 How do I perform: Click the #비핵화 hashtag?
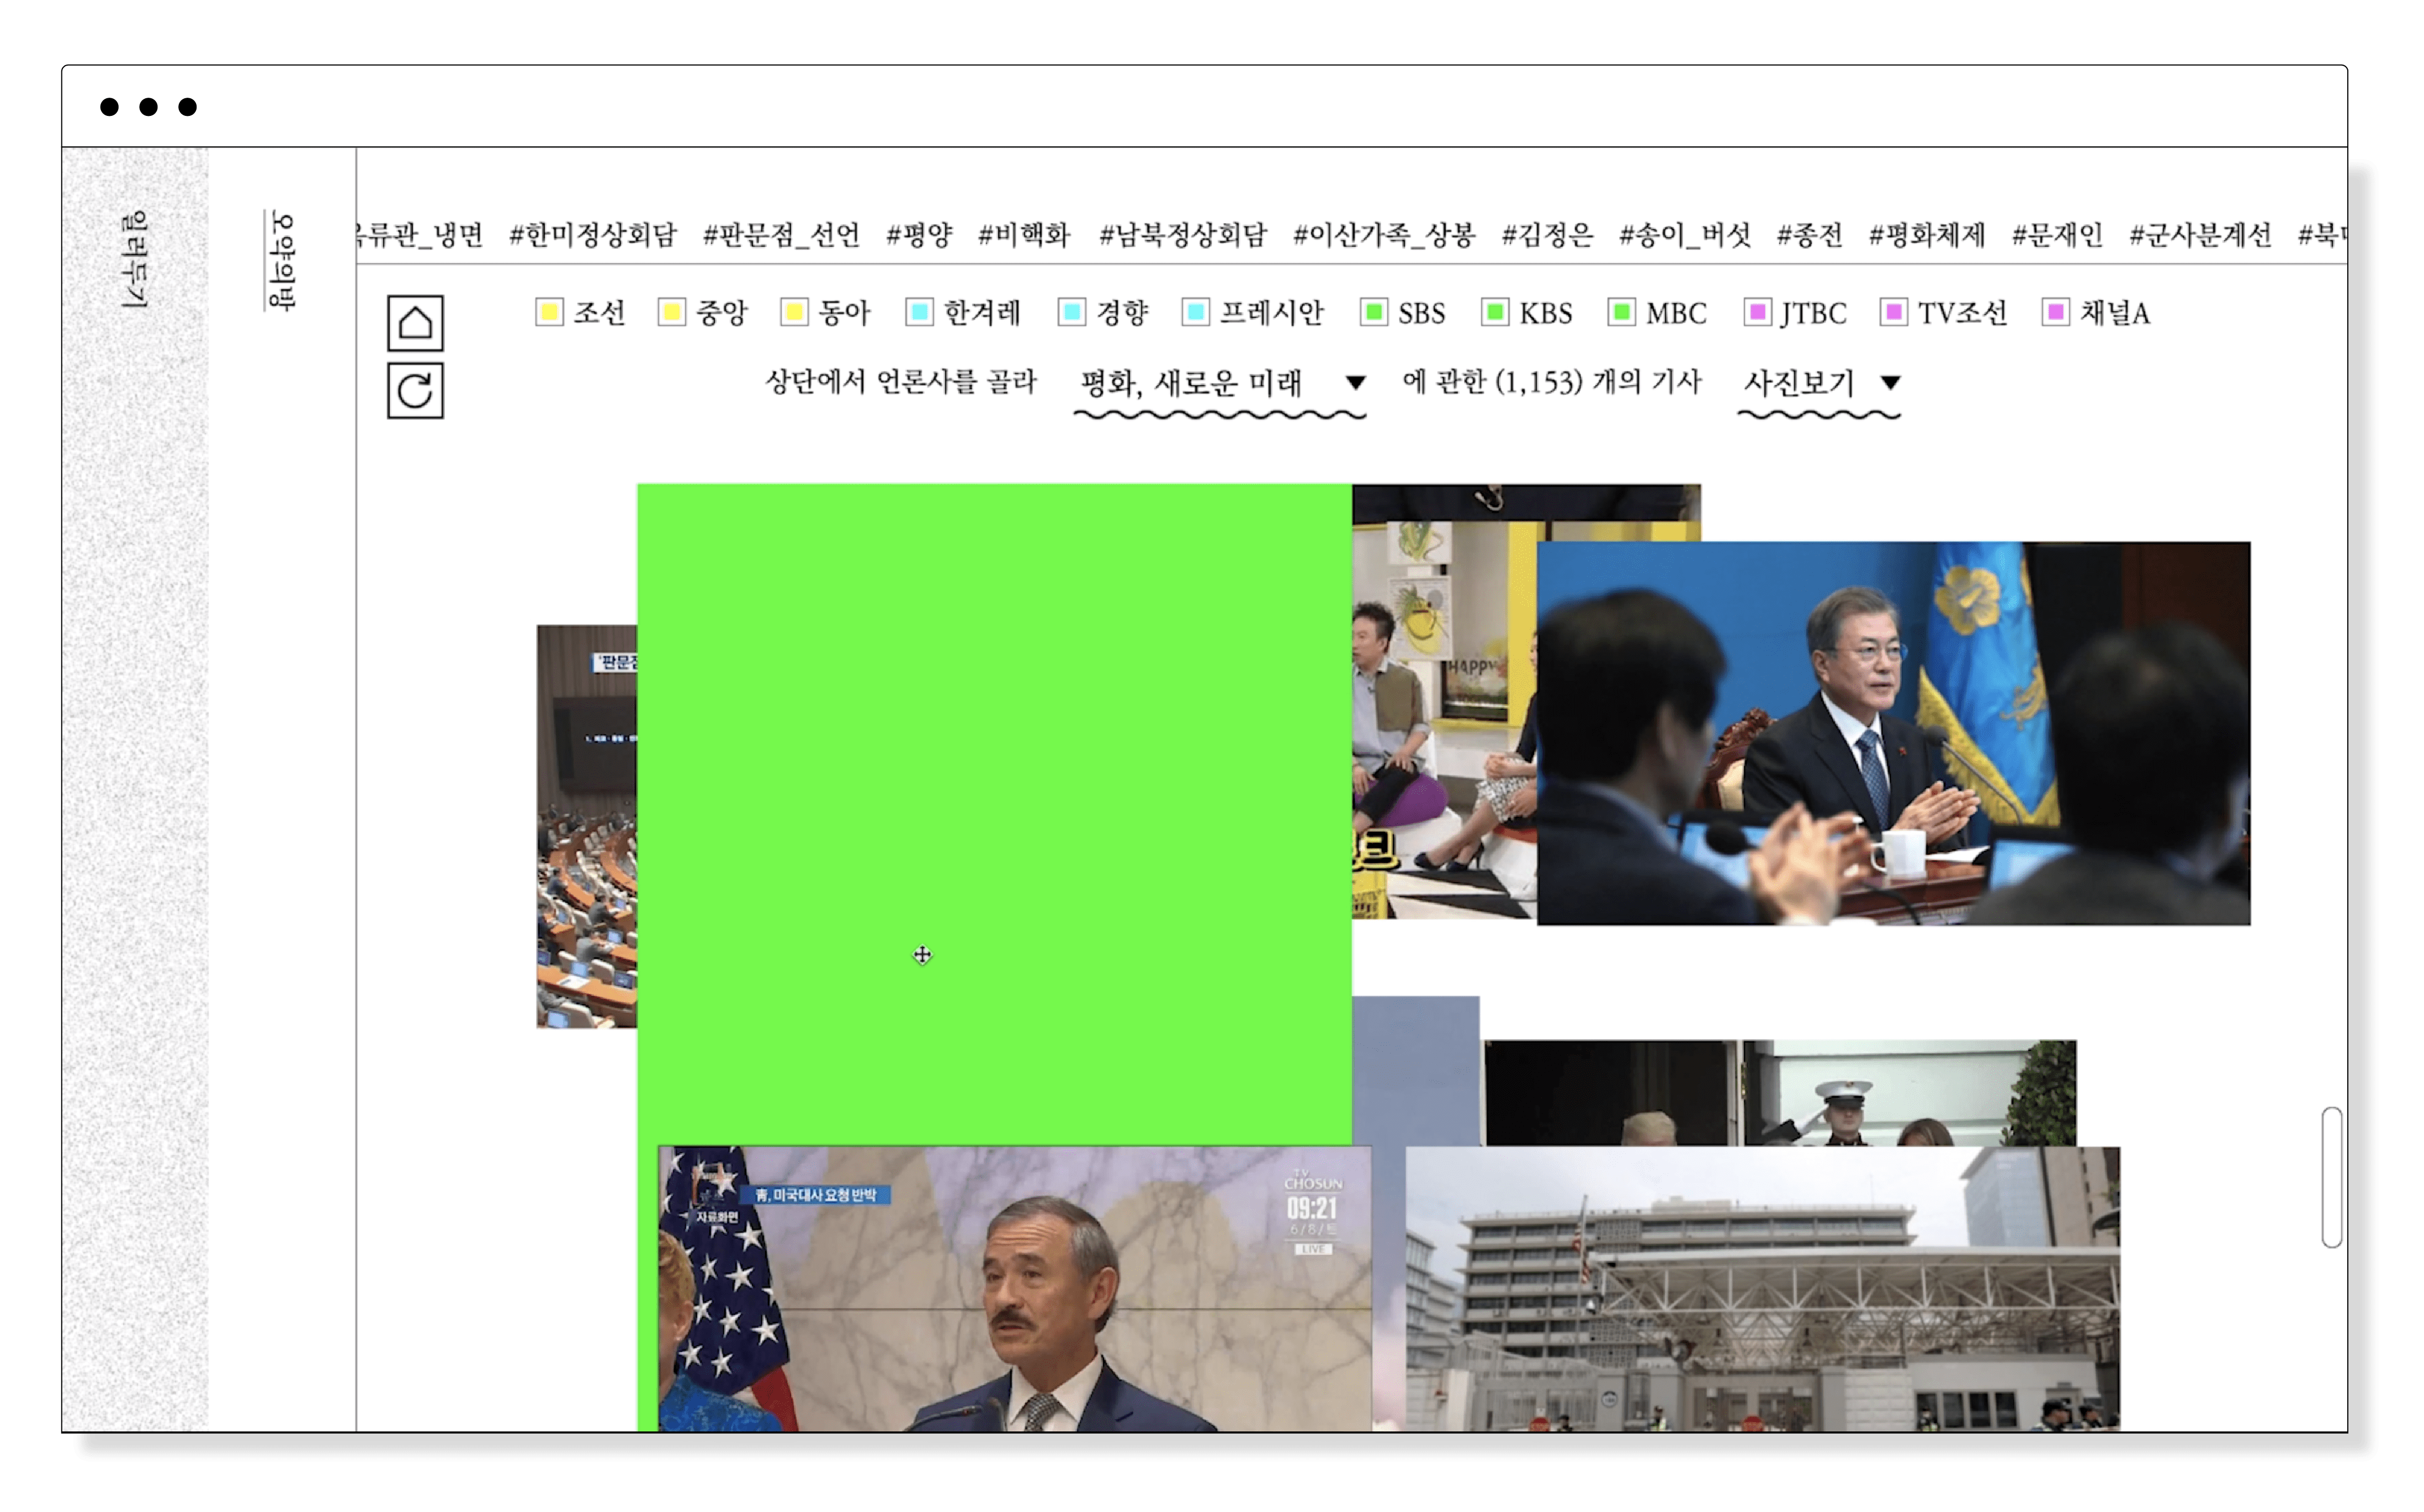coord(1025,235)
